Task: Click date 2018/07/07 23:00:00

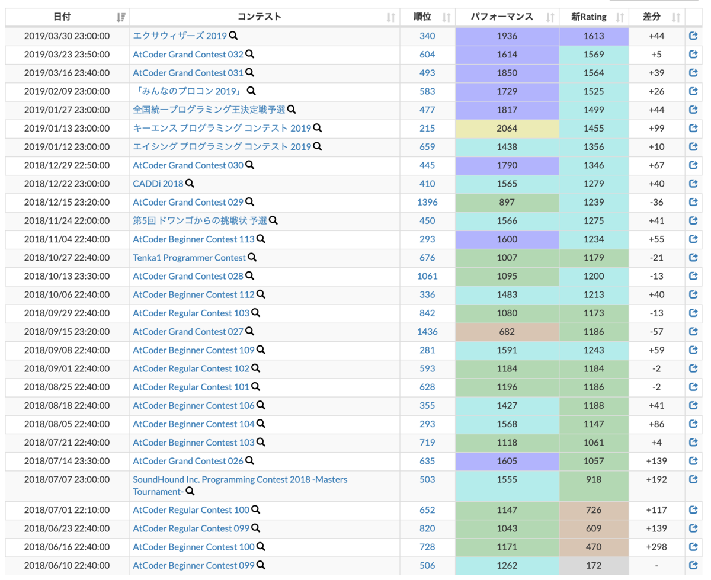Action: pyautogui.click(x=67, y=479)
